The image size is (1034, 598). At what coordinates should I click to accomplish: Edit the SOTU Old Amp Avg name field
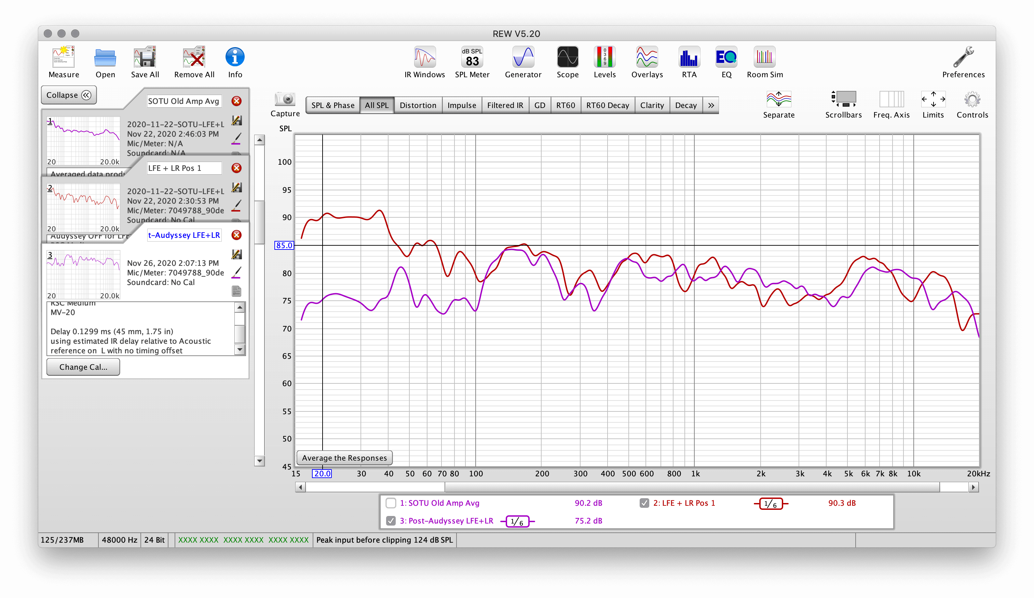pyautogui.click(x=184, y=101)
